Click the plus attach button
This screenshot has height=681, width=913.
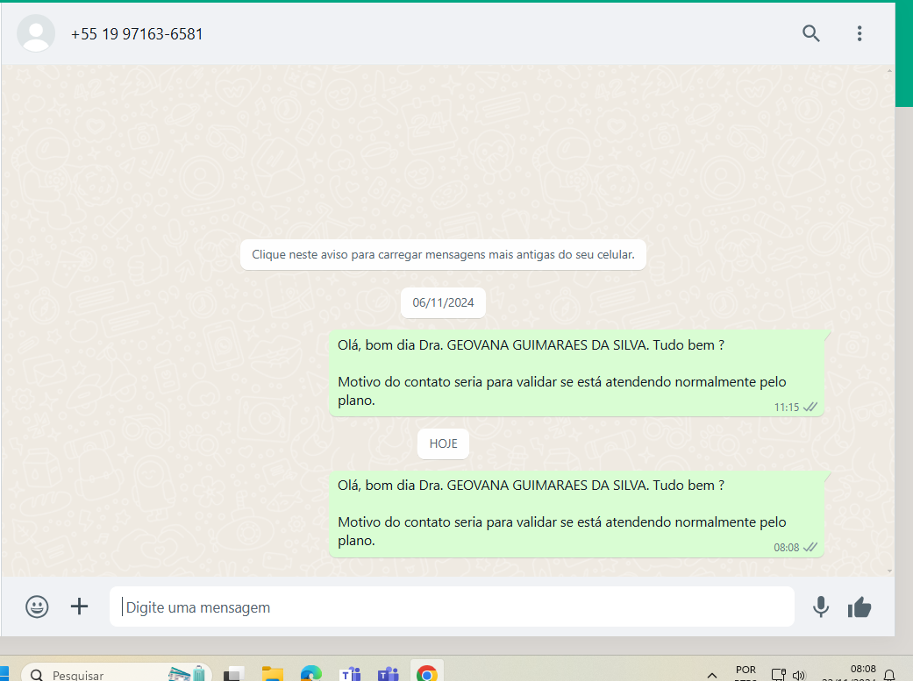point(80,607)
